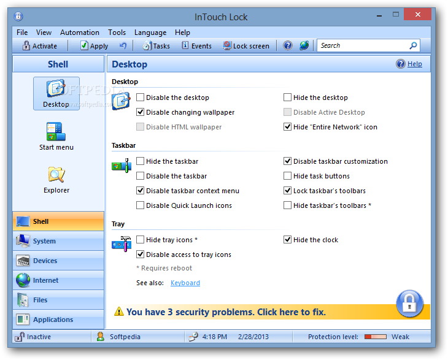This screenshot has width=448, height=360.
Task: Switch to the Applications category
Action: 58,320
